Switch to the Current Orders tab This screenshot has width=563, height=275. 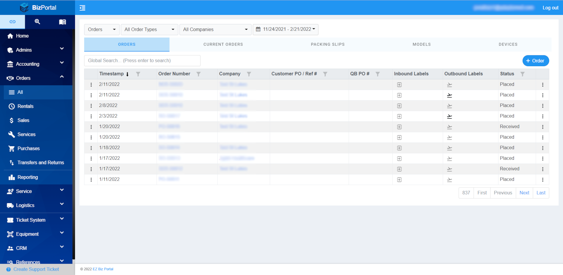coord(223,44)
